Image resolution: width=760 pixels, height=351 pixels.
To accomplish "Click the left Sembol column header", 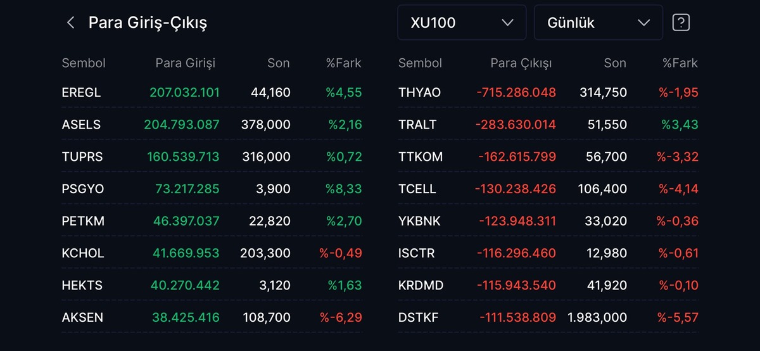I will 84,63.
